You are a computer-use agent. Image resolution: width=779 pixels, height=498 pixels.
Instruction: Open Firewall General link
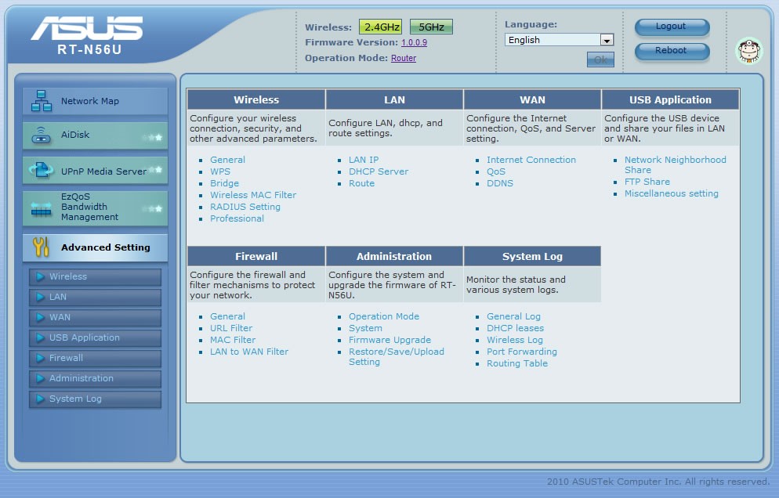tap(227, 316)
